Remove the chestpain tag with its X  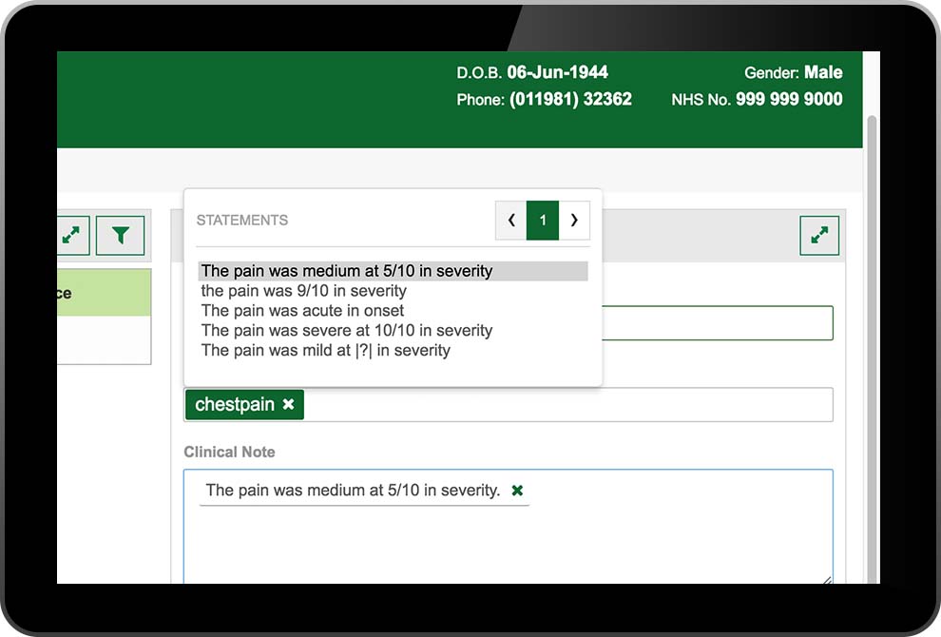(x=288, y=405)
